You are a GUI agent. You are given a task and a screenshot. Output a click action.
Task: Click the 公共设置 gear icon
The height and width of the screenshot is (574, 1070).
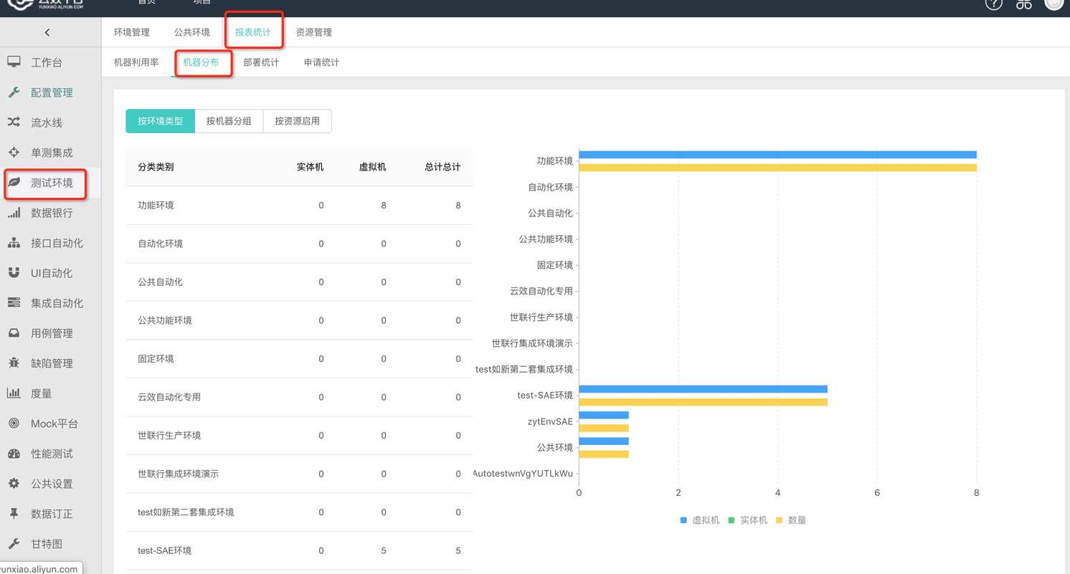coord(14,483)
